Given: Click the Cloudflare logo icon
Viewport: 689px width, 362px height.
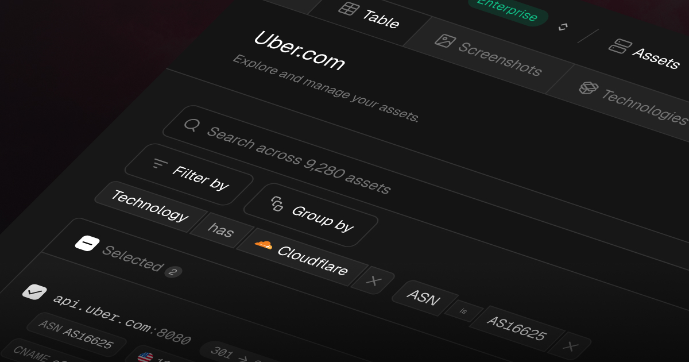Looking at the screenshot, I should click(x=264, y=245).
